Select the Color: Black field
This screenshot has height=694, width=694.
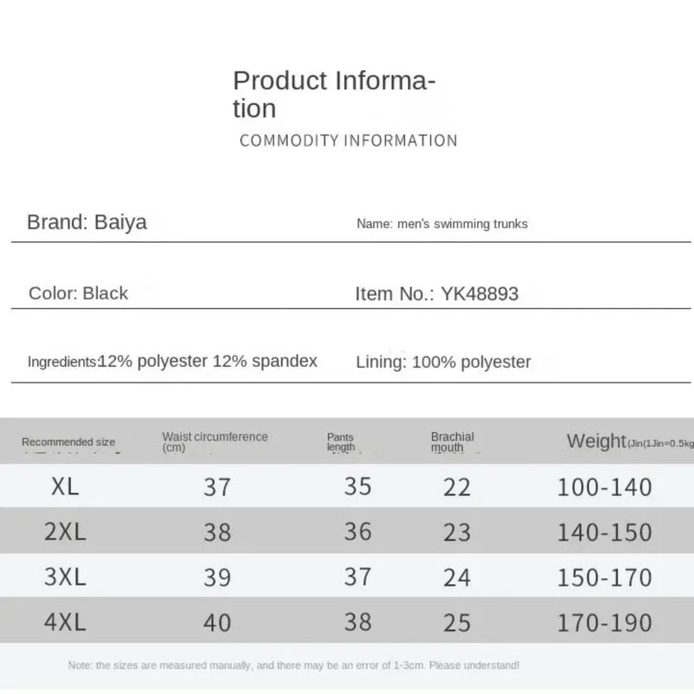click(78, 293)
